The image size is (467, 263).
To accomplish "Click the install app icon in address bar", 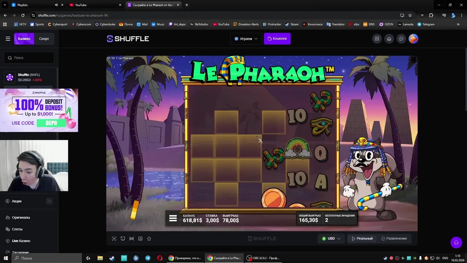I will tap(402, 15).
